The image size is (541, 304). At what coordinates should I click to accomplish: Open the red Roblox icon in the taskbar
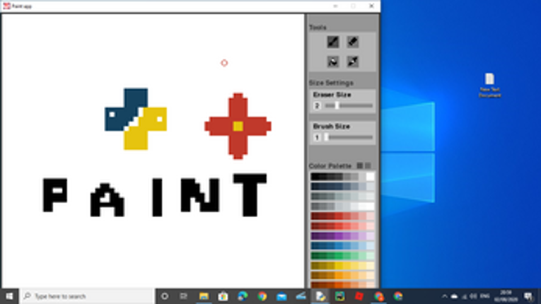tap(359, 296)
